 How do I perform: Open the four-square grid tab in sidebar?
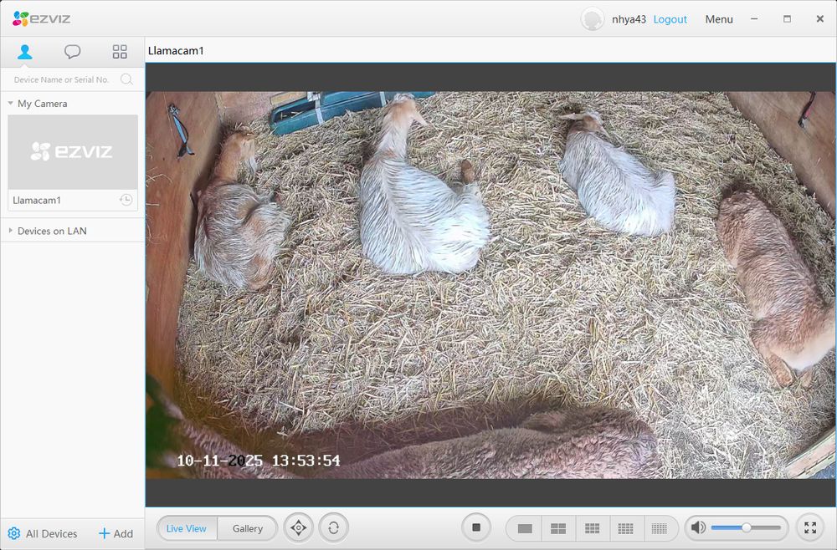pyautogui.click(x=120, y=52)
